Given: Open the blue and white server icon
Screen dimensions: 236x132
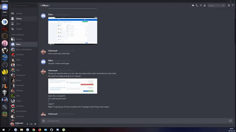Looking at the screenshot, I should [5, 22].
